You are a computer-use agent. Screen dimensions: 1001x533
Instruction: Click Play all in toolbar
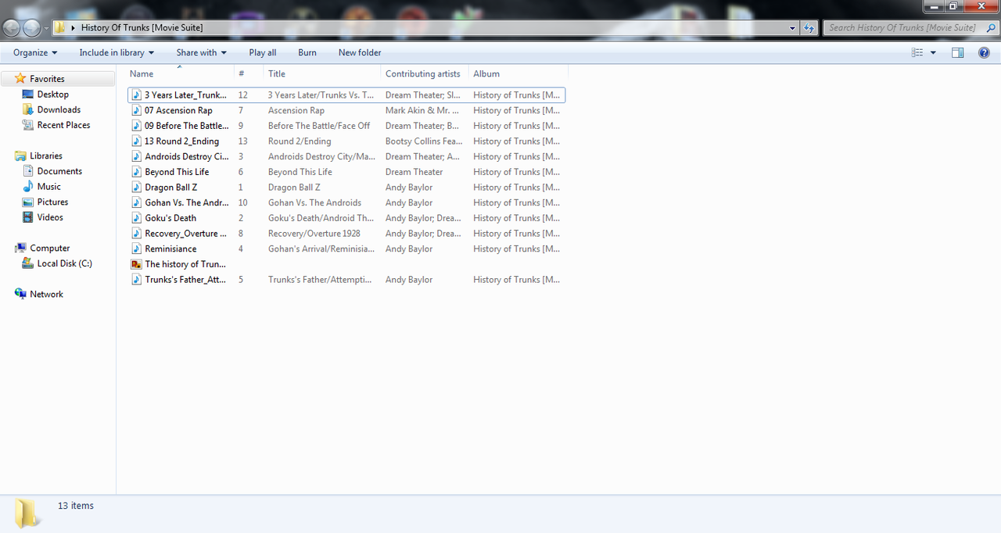(x=263, y=52)
